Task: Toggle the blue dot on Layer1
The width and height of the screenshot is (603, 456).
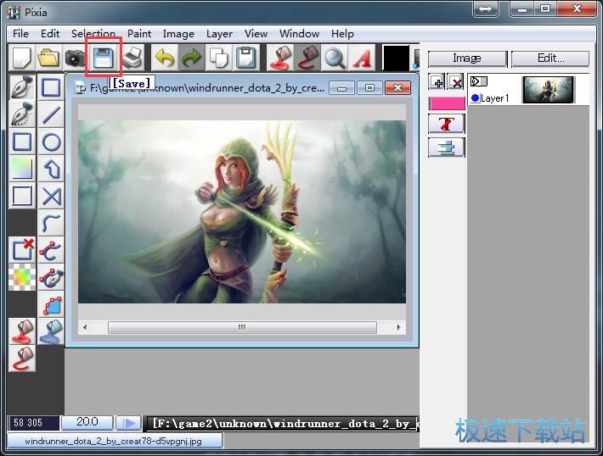Action: click(475, 98)
